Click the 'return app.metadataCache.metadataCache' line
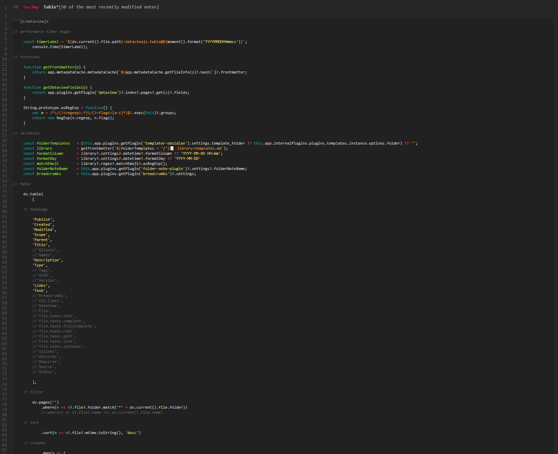 tap(139, 72)
